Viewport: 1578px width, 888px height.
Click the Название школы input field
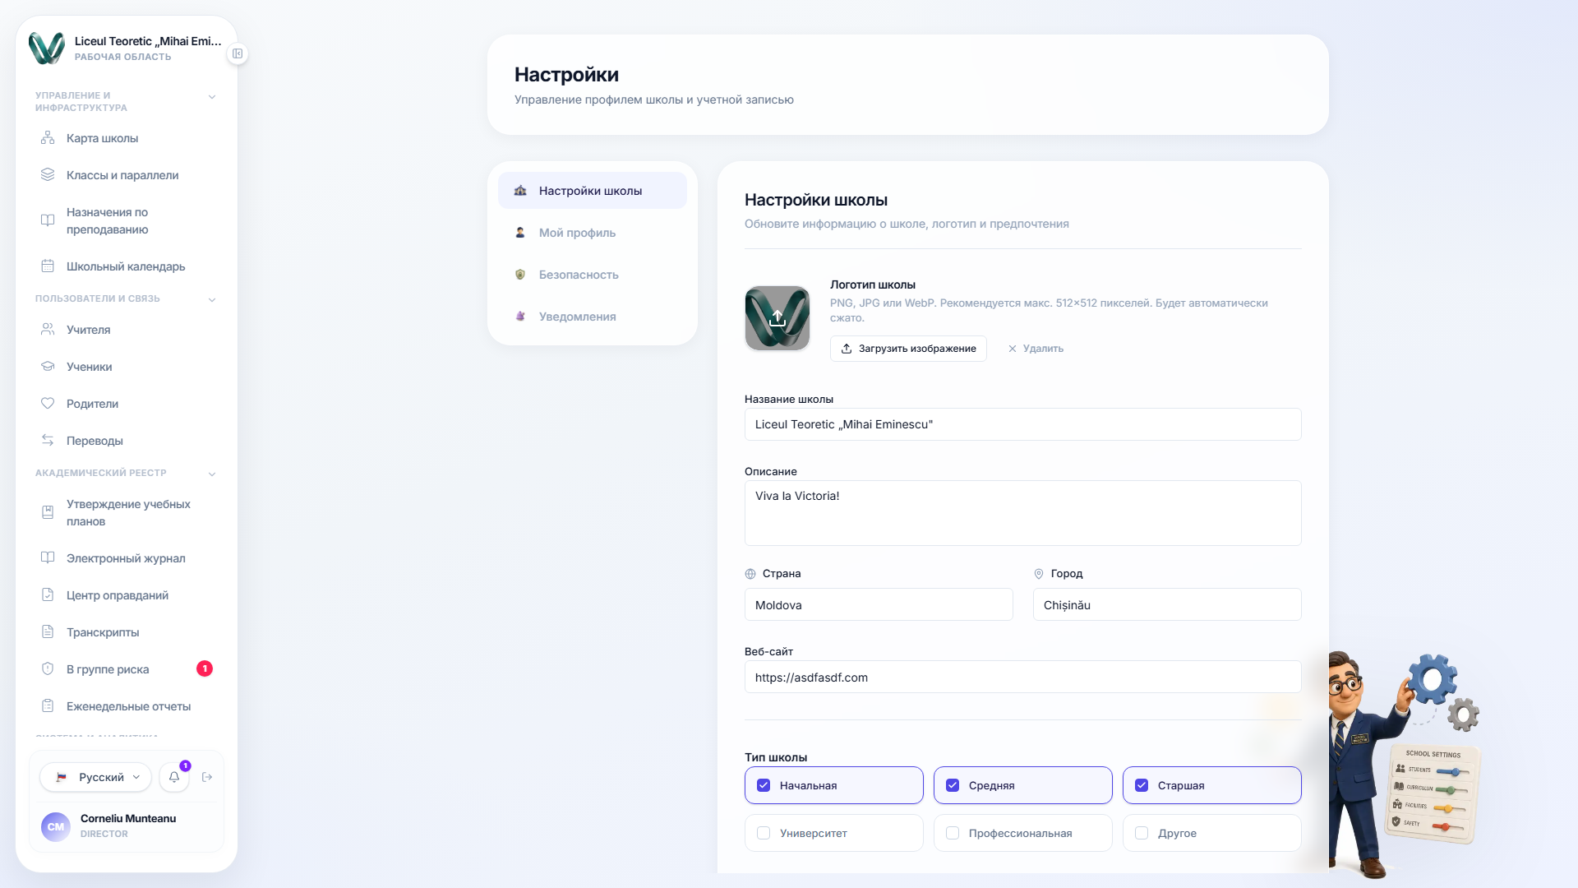tap(1022, 424)
